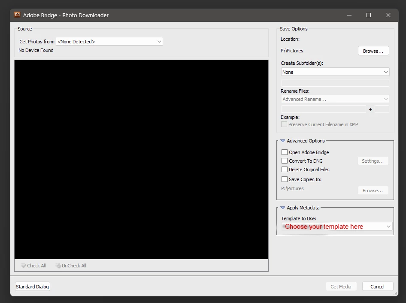Viewport: 406px width, 303px height.
Task: Click the DNG Settings button
Action: tap(373, 161)
